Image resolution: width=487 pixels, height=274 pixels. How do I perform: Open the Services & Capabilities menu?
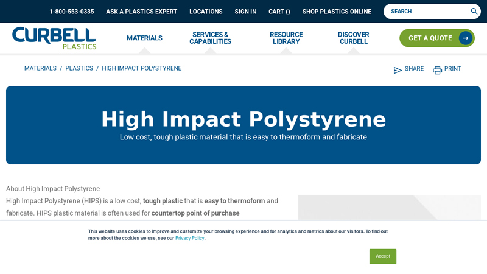coord(210,38)
